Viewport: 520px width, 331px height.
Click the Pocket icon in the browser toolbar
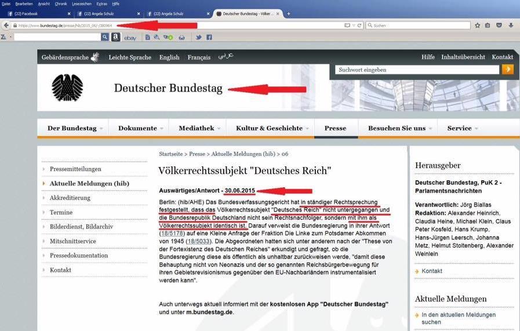pos(499,25)
